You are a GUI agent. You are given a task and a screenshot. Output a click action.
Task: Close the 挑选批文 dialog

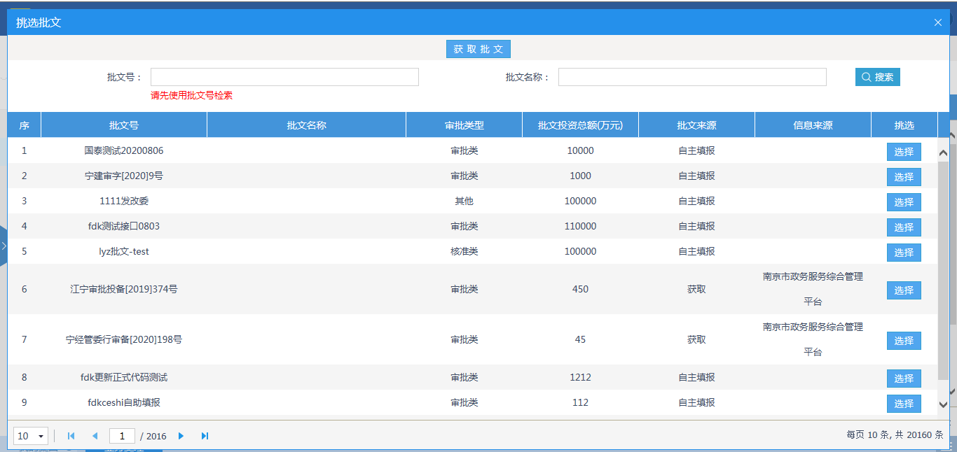[938, 22]
